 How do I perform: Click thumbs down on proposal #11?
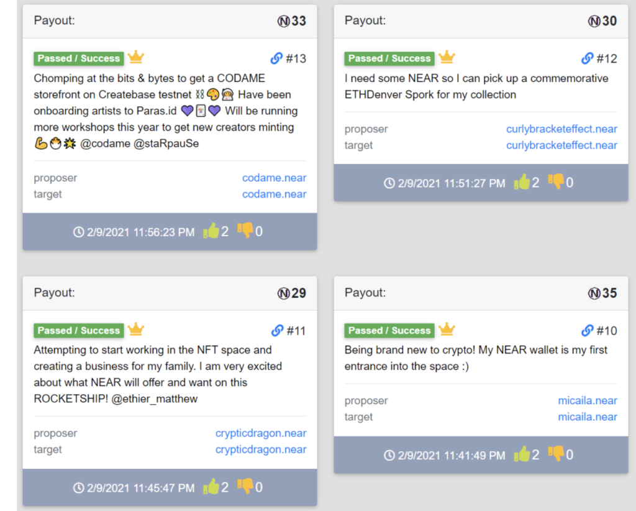point(245,486)
